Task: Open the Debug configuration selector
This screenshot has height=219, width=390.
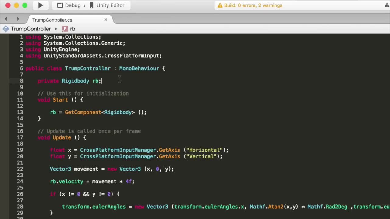Action: point(69,5)
